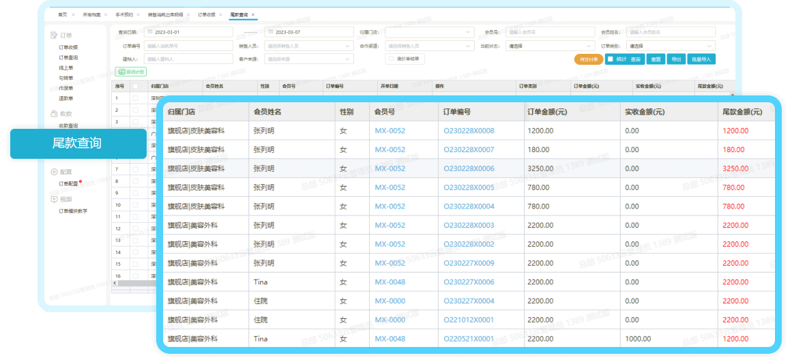Tick the checkbox in table row 10

135,205
